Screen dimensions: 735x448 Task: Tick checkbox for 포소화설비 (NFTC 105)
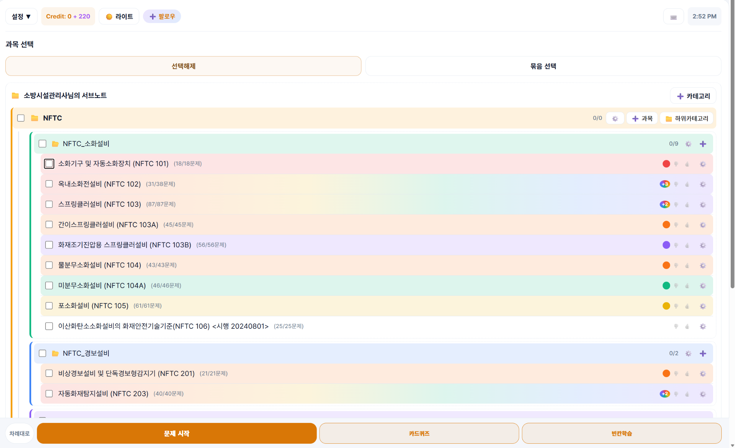click(49, 306)
